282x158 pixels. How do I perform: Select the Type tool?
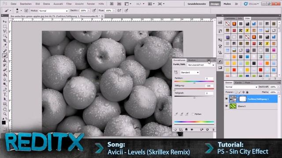(x=5, y=94)
